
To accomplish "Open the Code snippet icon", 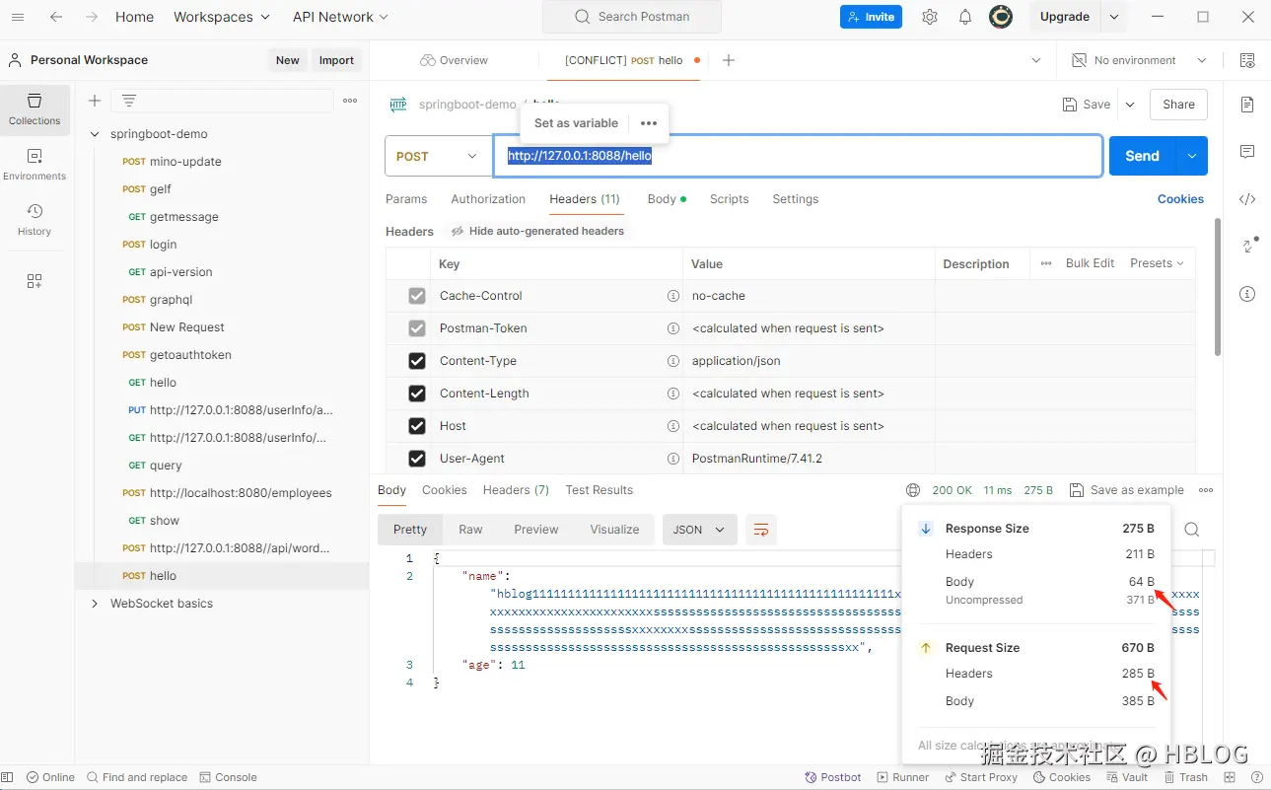I will 1247,199.
